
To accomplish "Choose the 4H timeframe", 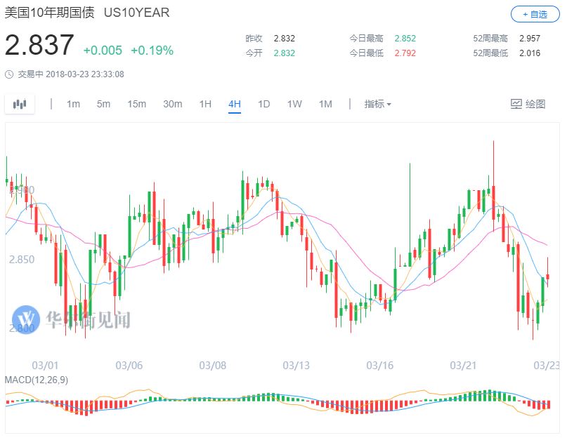I will coord(235,104).
